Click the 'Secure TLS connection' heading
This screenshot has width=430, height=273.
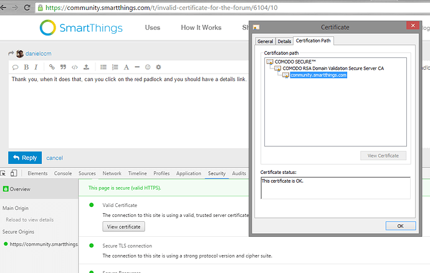[x=127, y=246]
